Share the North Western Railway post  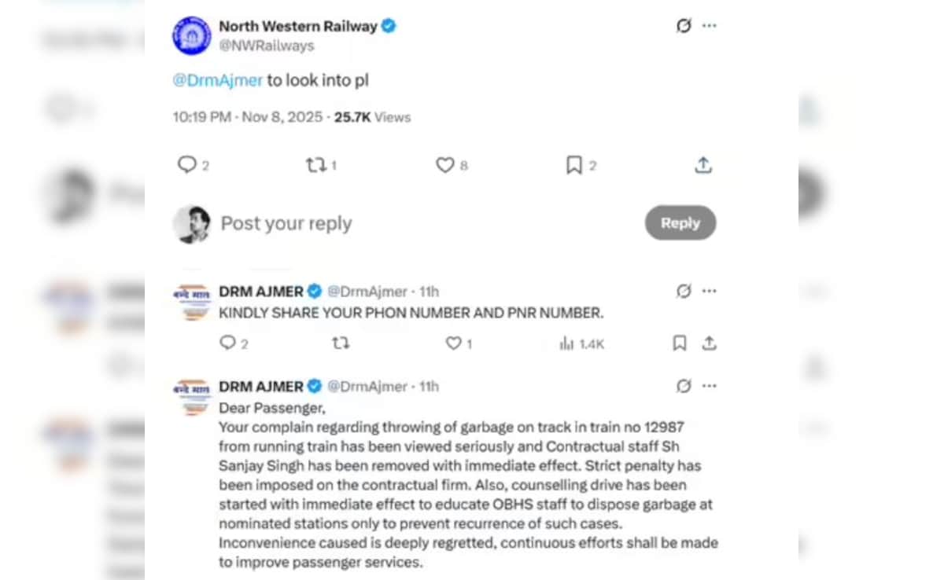tap(703, 165)
